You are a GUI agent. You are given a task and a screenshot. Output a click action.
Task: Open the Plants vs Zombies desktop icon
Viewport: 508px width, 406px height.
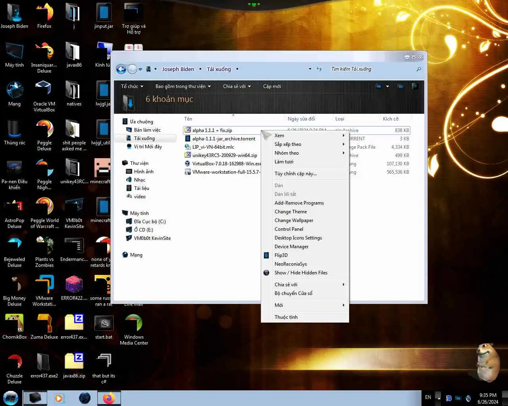[44, 252]
